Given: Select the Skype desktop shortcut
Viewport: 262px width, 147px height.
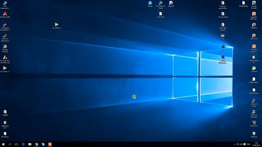Looking at the screenshot, I should (150, 4).
